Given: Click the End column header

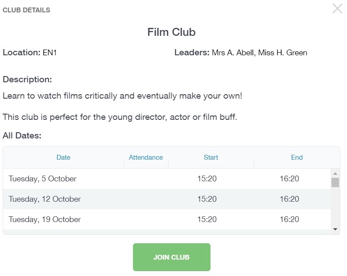Looking at the screenshot, I should (297, 157).
